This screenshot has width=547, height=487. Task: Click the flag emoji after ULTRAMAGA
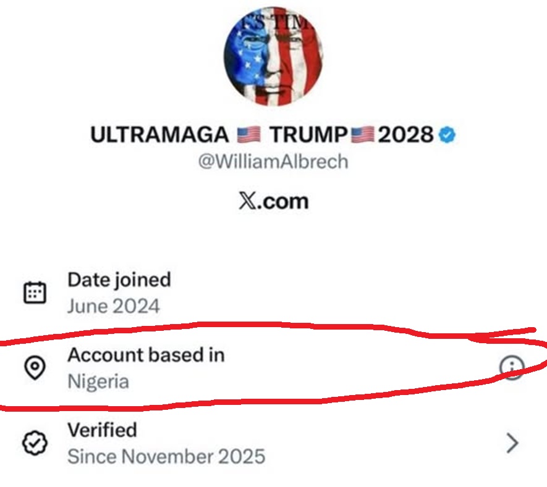pyautogui.click(x=249, y=135)
